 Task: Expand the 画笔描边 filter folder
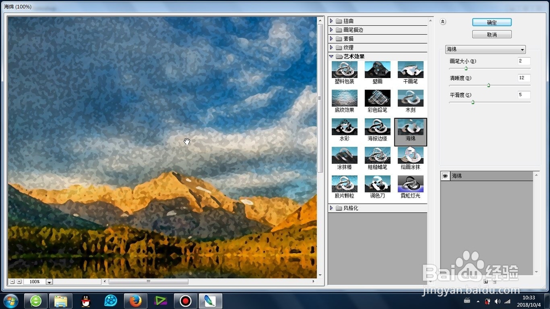[x=331, y=30]
